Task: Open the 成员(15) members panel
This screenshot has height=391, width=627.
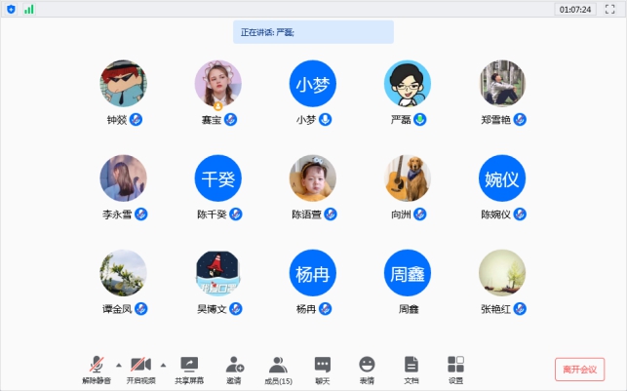Action: click(x=278, y=365)
